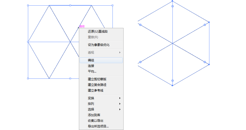Click the circular widget near lower-right vertex
Image resolution: width=246 pixels, height=130 pixels.
pos(205,62)
